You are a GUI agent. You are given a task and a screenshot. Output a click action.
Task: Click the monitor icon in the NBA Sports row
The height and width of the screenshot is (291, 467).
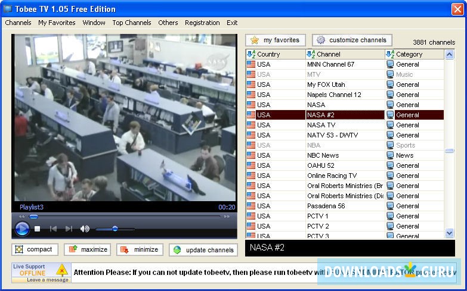(x=390, y=145)
